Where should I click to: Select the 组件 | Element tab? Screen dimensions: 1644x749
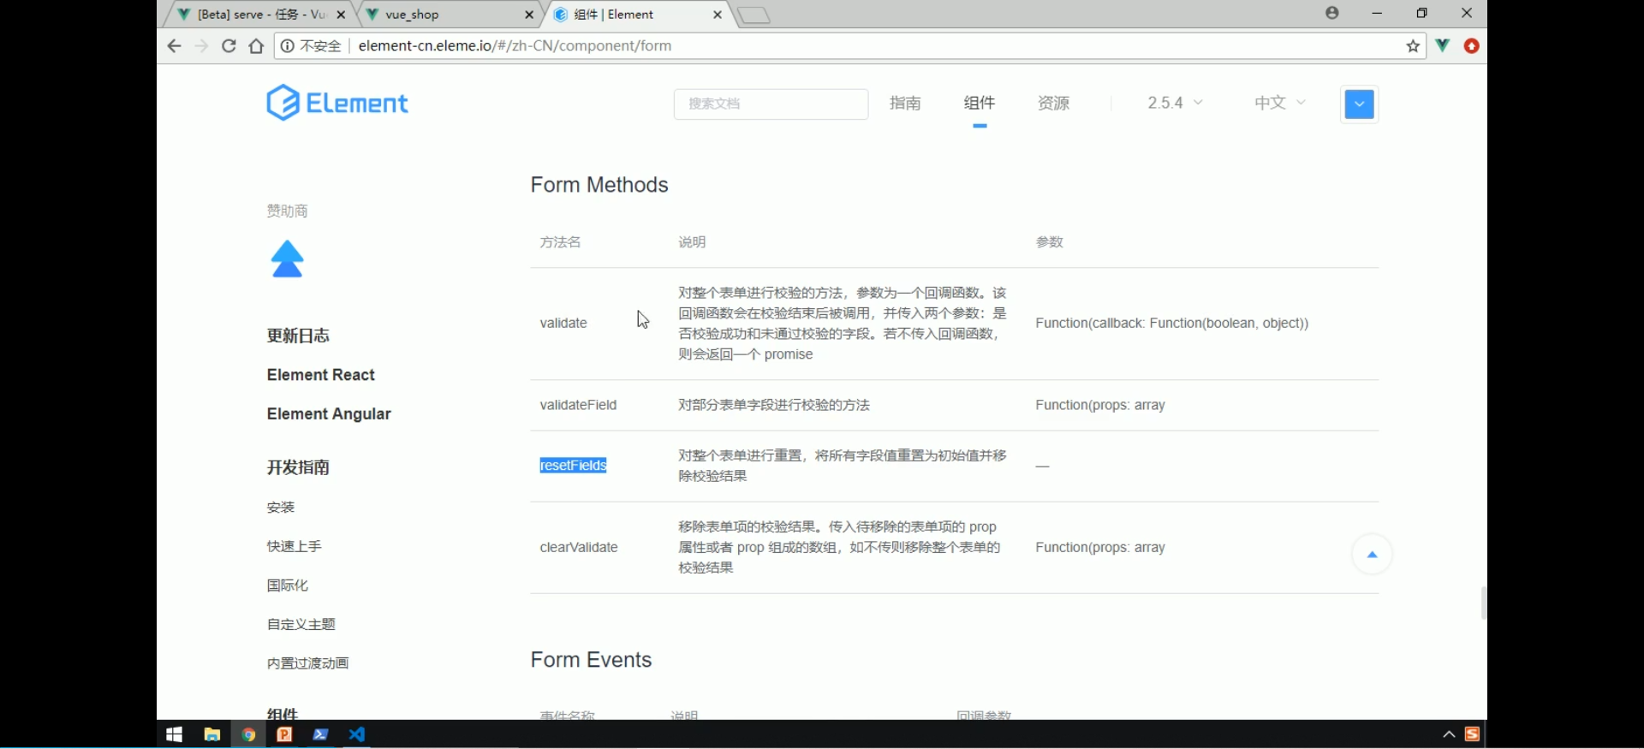coord(638,15)
